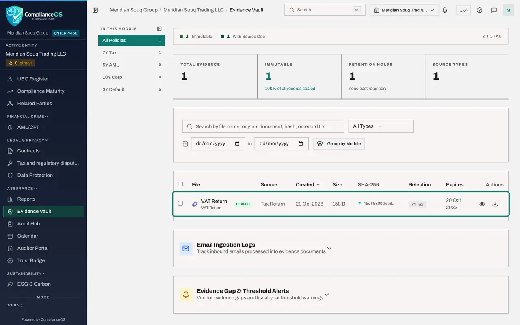Select the 7Y Tax policy filter

tap(131, 52)
